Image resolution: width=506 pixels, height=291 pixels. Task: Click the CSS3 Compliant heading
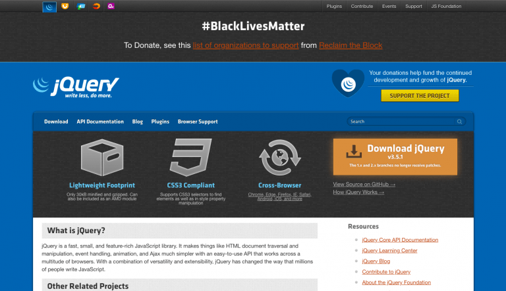(x=190, y=185)
